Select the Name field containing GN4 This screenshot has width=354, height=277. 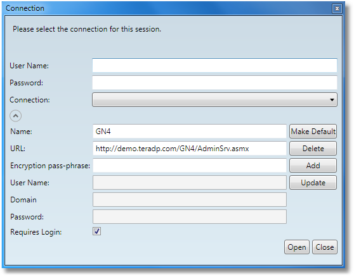click(190, 131)
